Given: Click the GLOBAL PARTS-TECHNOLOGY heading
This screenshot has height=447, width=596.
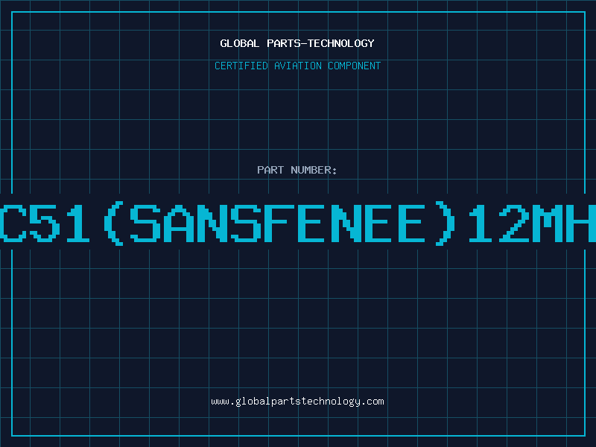Looking at the screenshot, I should (x=297, y=43).
